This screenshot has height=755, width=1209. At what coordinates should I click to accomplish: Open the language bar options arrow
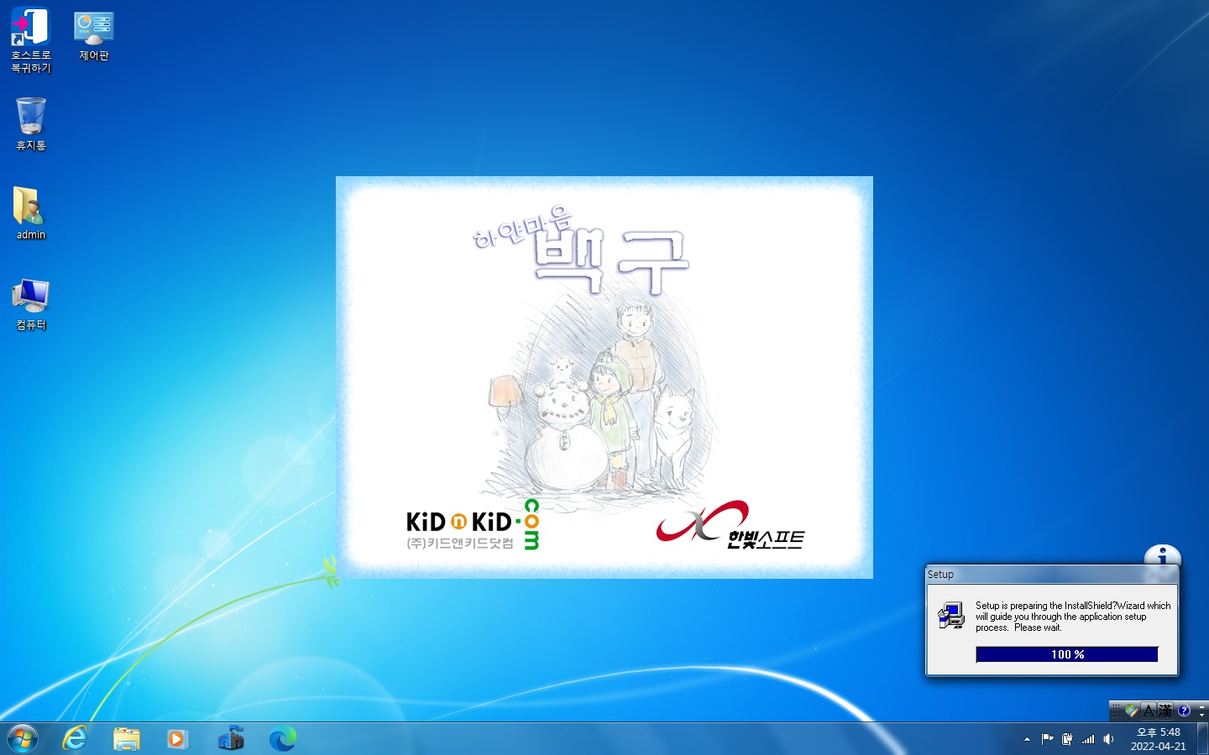(x=1201, y=715)
